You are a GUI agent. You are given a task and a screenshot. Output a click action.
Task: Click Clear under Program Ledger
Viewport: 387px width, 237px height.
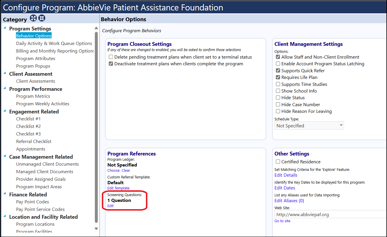126,171
